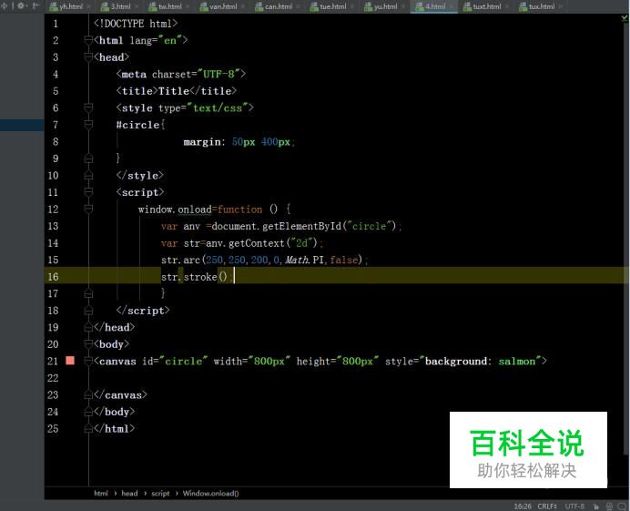Toggle the read-only lock icon in status bar
This screenshot has height=511, width=630.
(x=596, y=506)
